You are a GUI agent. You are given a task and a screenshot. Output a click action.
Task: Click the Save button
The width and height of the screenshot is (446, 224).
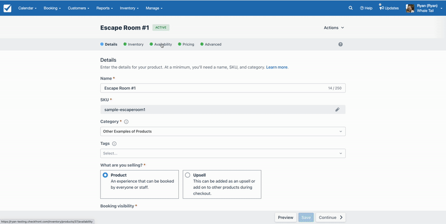pos(306,217)
